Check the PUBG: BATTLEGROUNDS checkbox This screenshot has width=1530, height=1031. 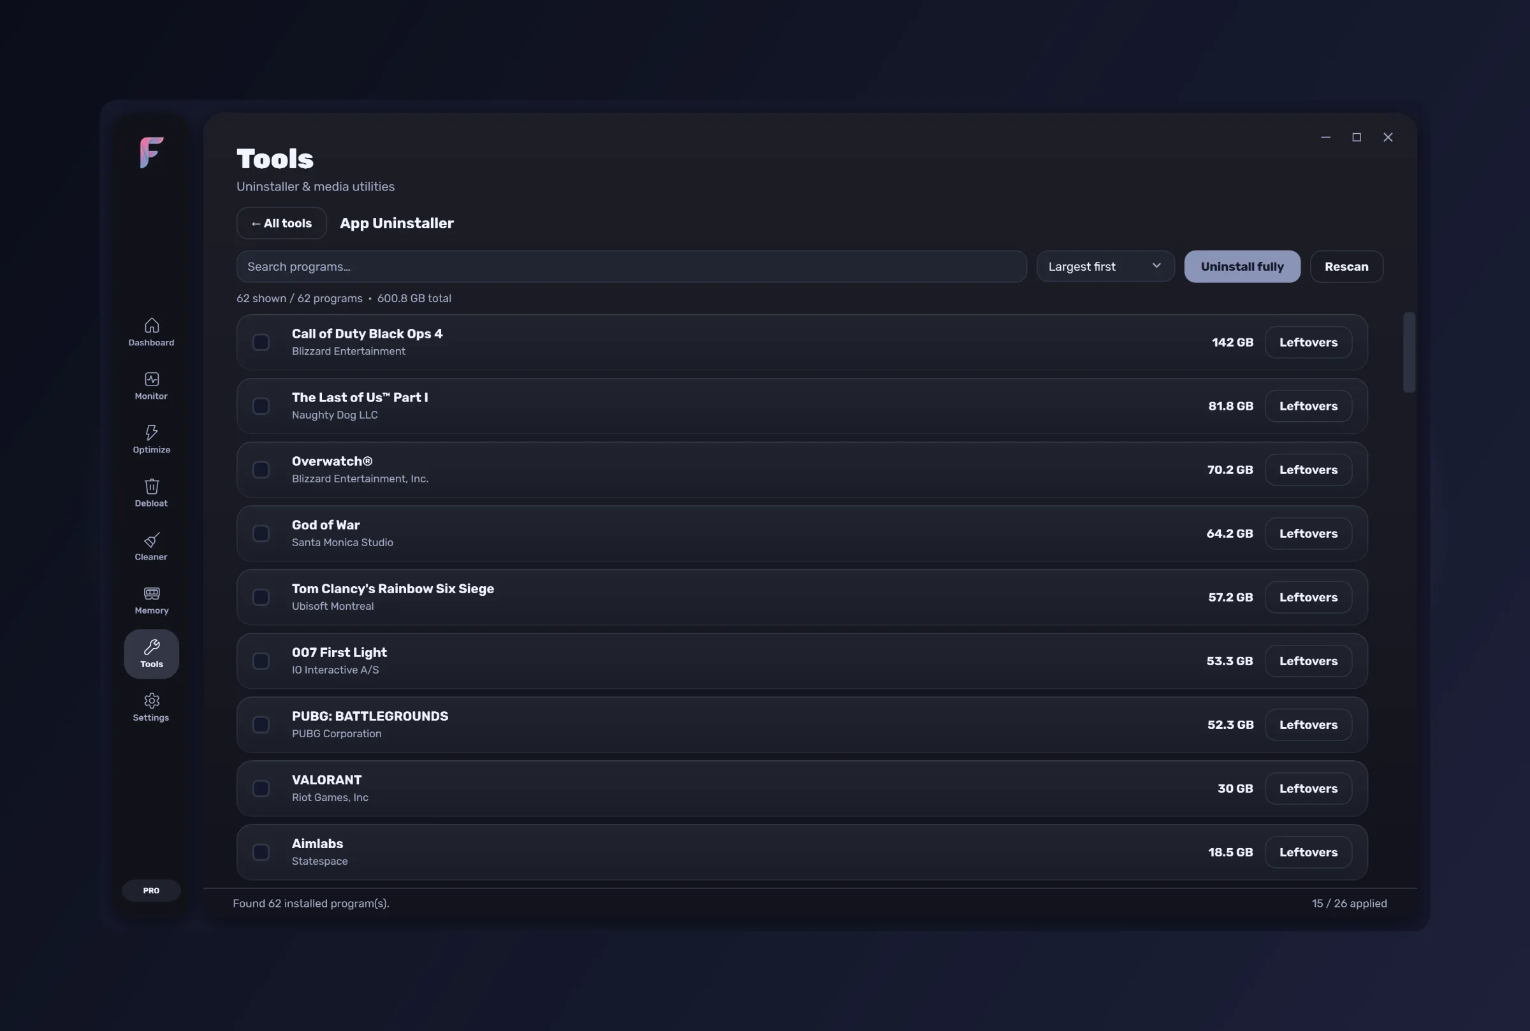click(x=261, y=725)
